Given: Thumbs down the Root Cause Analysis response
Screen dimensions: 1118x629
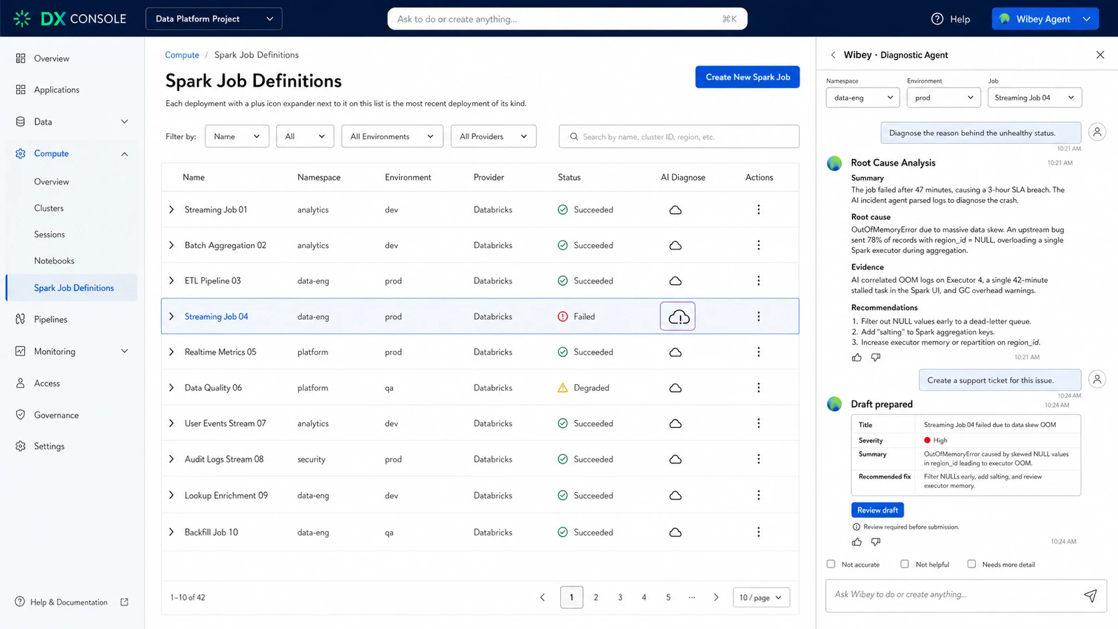Looking at the screenshot, I should tap(875, 358).
